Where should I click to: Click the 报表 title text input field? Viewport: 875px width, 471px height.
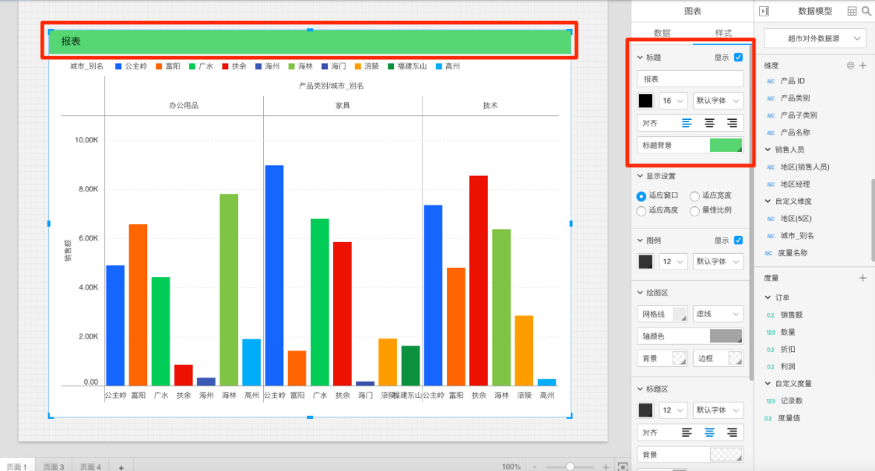click(690, 79)
